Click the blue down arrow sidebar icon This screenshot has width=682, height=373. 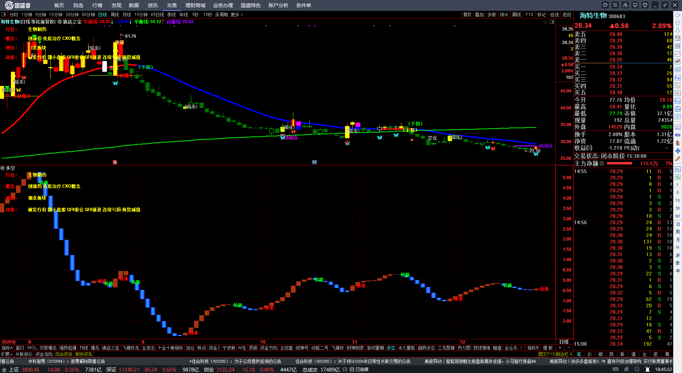tap(678, 31)
